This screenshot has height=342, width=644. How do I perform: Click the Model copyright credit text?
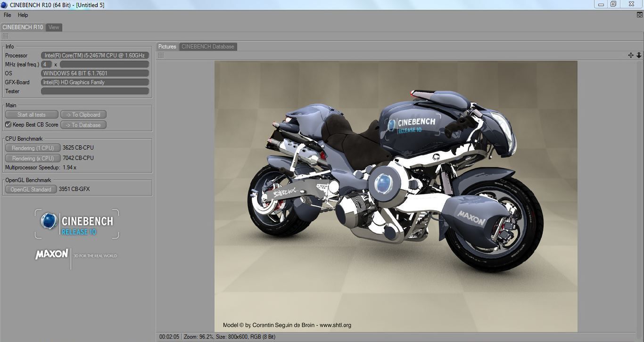[x=287, y=325]
